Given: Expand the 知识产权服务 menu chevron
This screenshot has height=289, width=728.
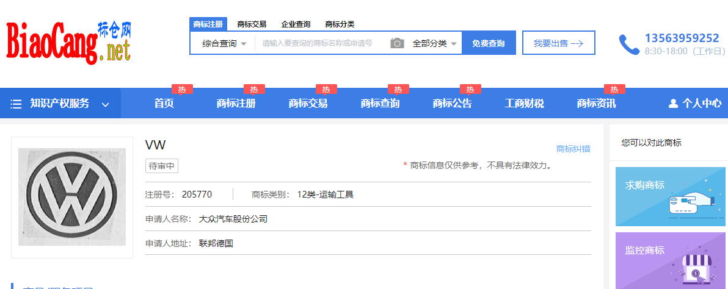Looking at the screenshot, I should pos(106,104).
